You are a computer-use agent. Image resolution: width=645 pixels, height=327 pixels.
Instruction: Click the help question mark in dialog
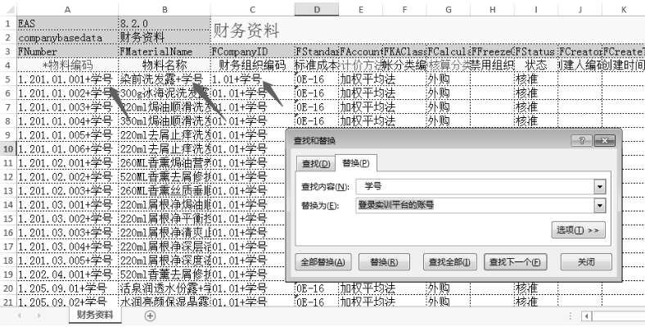[582, 140]
